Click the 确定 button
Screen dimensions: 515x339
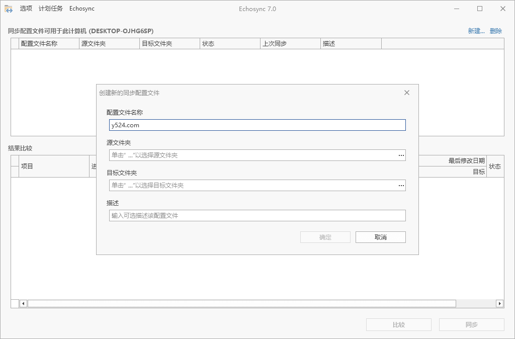pos(325,237)
